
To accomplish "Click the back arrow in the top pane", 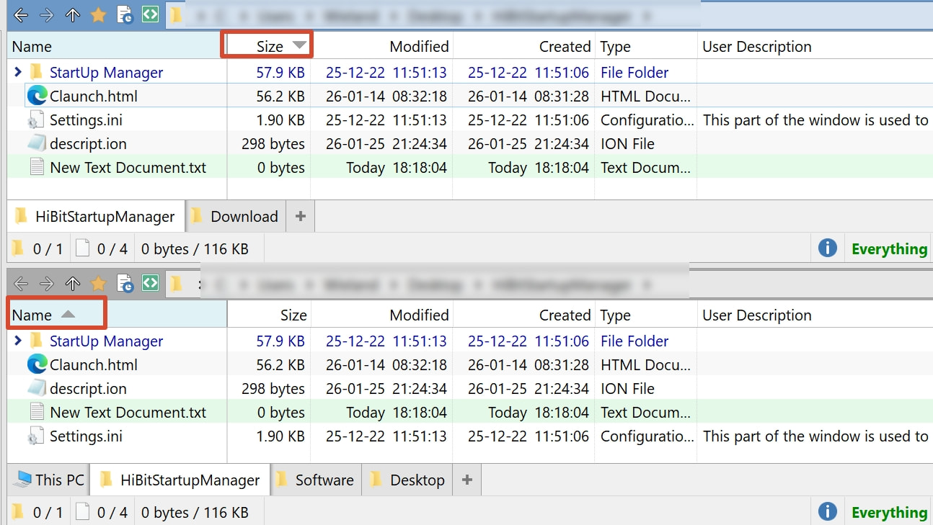I will point(21,15).
